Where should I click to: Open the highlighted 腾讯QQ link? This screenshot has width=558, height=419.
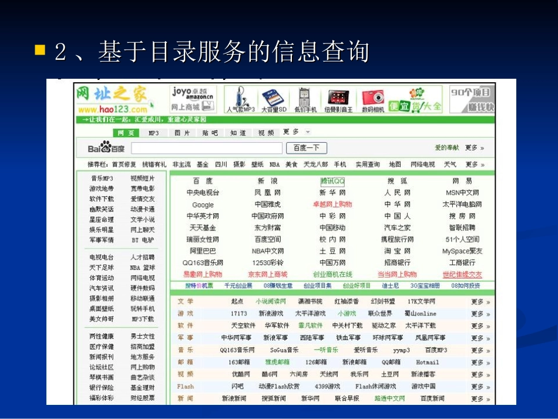(x=332, y=181)
